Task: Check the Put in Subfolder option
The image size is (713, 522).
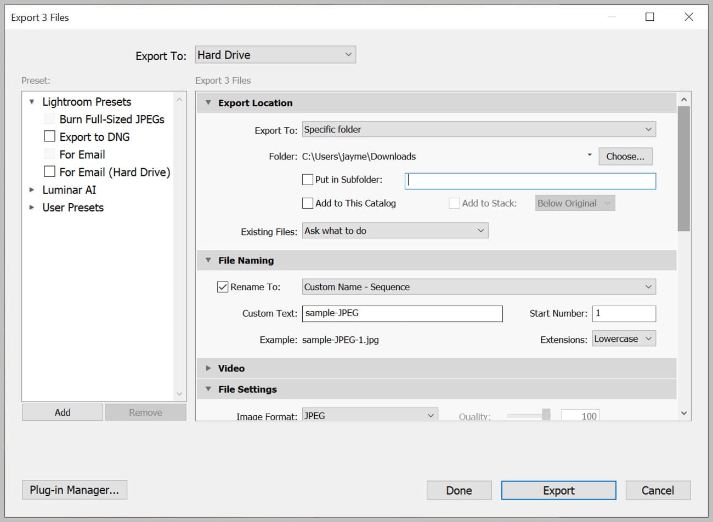Action: (308, 179)
